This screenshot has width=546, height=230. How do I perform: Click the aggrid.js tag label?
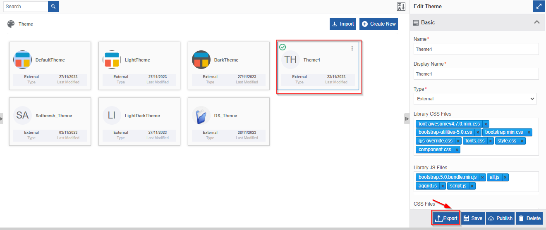click(428, 186)
